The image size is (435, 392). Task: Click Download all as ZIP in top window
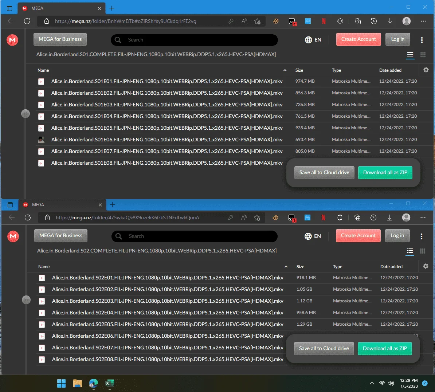pyautogui.click(x=385, y=173)
